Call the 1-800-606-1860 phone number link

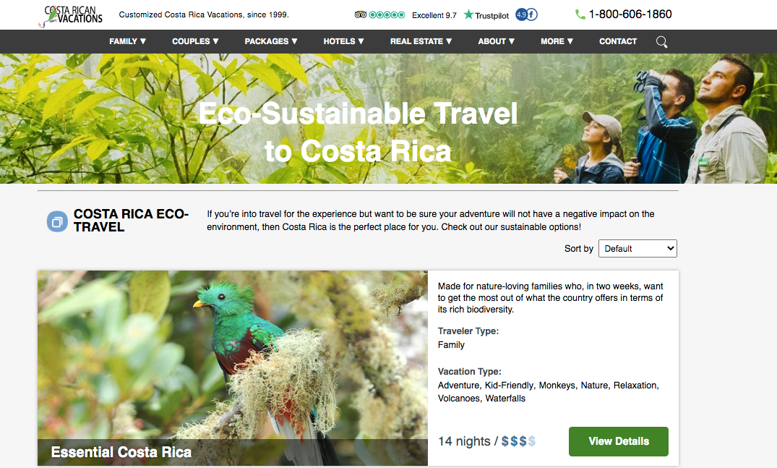coord(630,14)
